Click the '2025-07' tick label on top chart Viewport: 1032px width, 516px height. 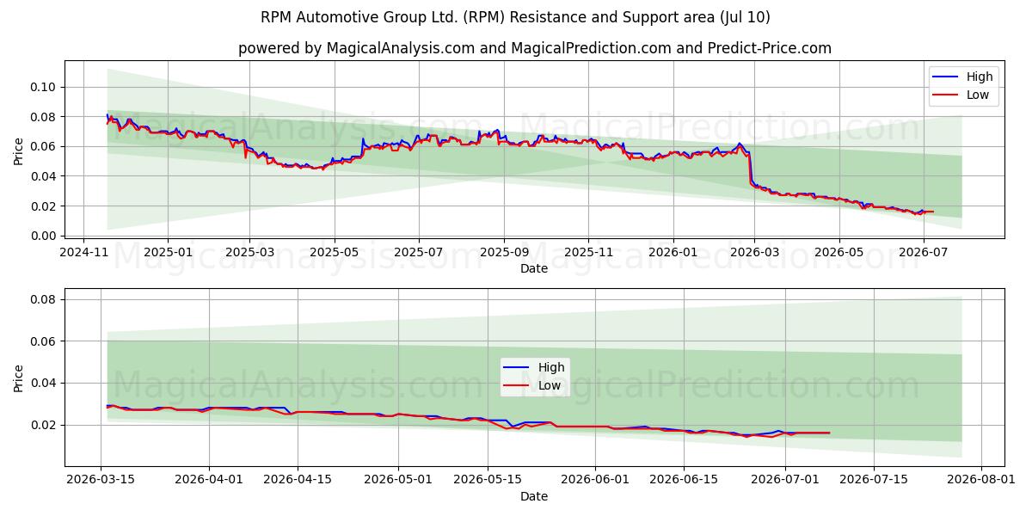click(x=418, y=253)
